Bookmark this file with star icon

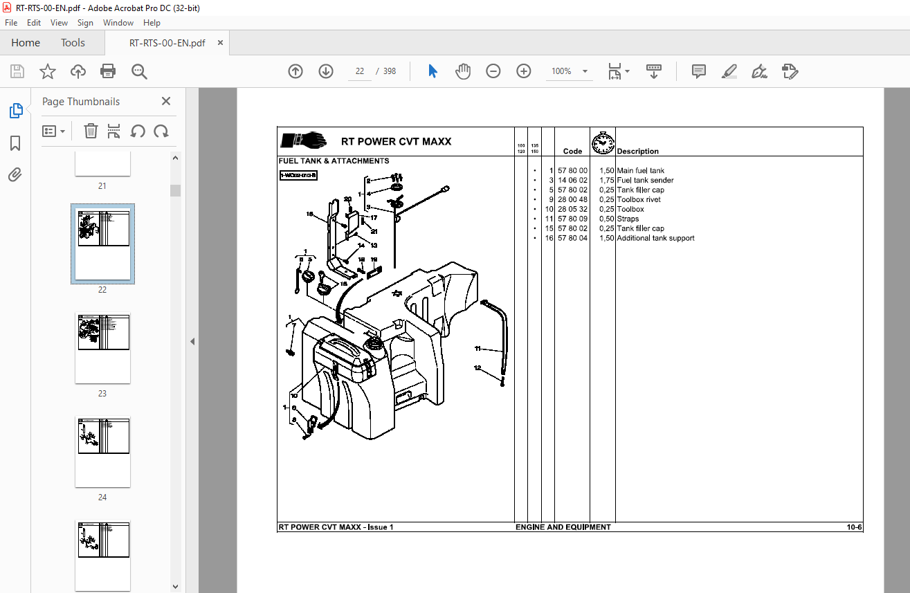pyautogui.click(x=47, y=71)
